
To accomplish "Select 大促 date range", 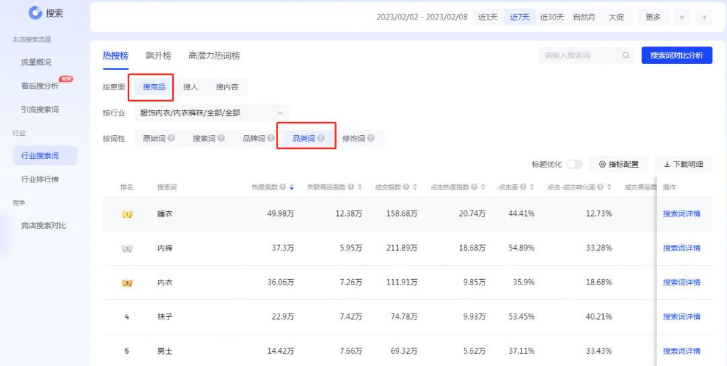I will point(616,17).
